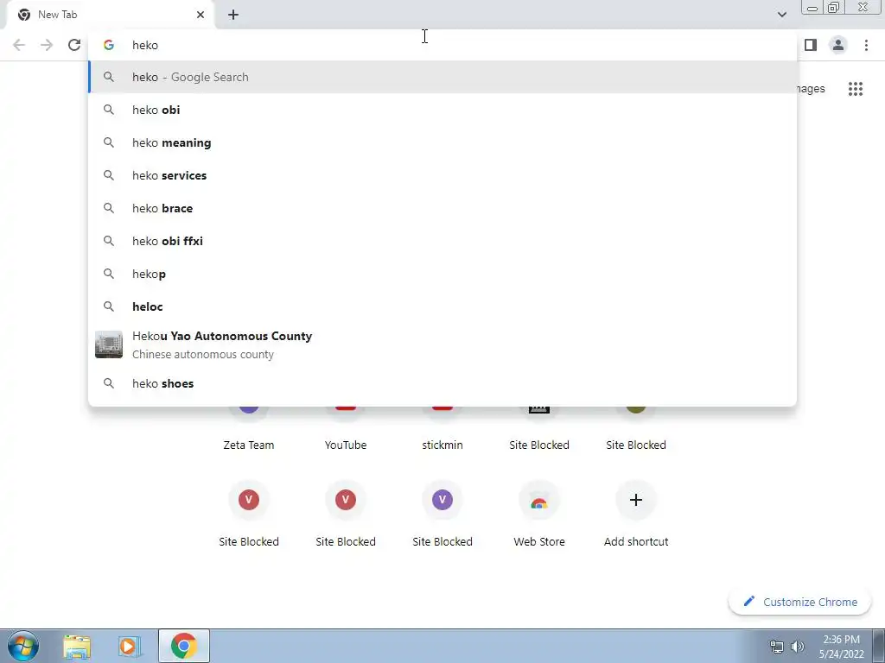Go forward with the forward arrow

click(x=47, y=45)
